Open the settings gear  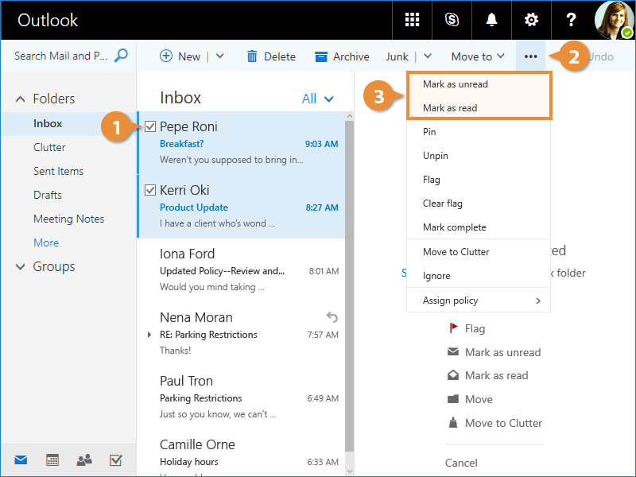(530, 20)
